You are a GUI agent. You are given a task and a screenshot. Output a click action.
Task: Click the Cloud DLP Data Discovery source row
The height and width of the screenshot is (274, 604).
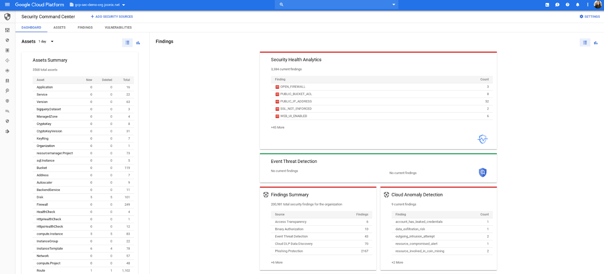point(322,244)
